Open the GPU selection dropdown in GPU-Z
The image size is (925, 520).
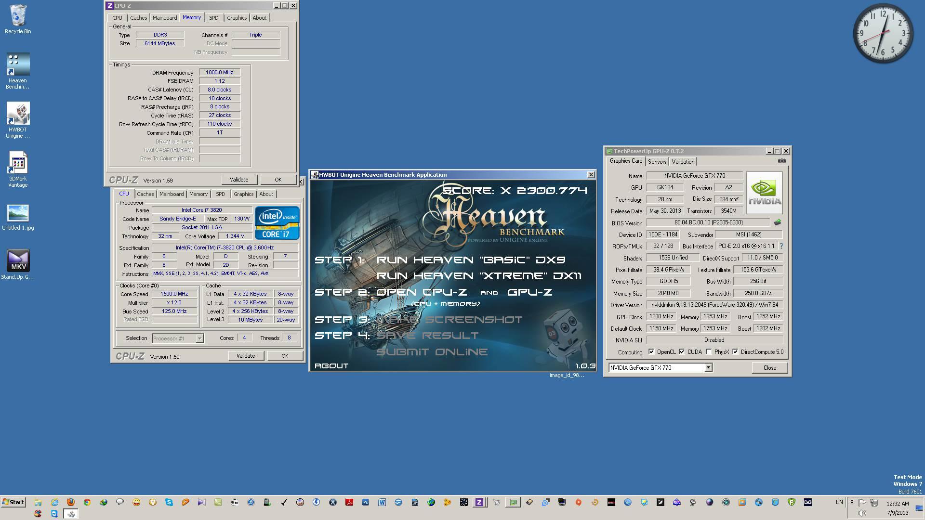[x=708, y=367]
